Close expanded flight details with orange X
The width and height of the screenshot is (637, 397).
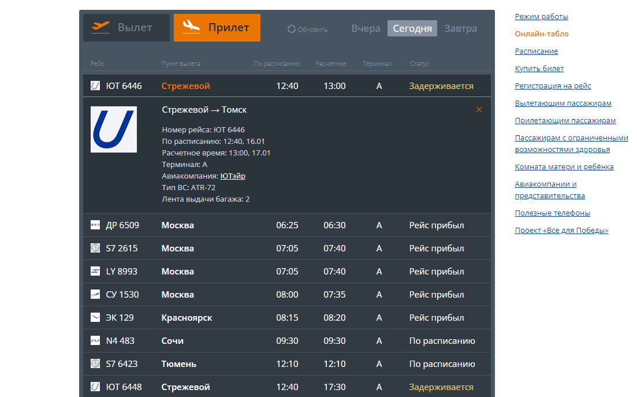point(479,110)
